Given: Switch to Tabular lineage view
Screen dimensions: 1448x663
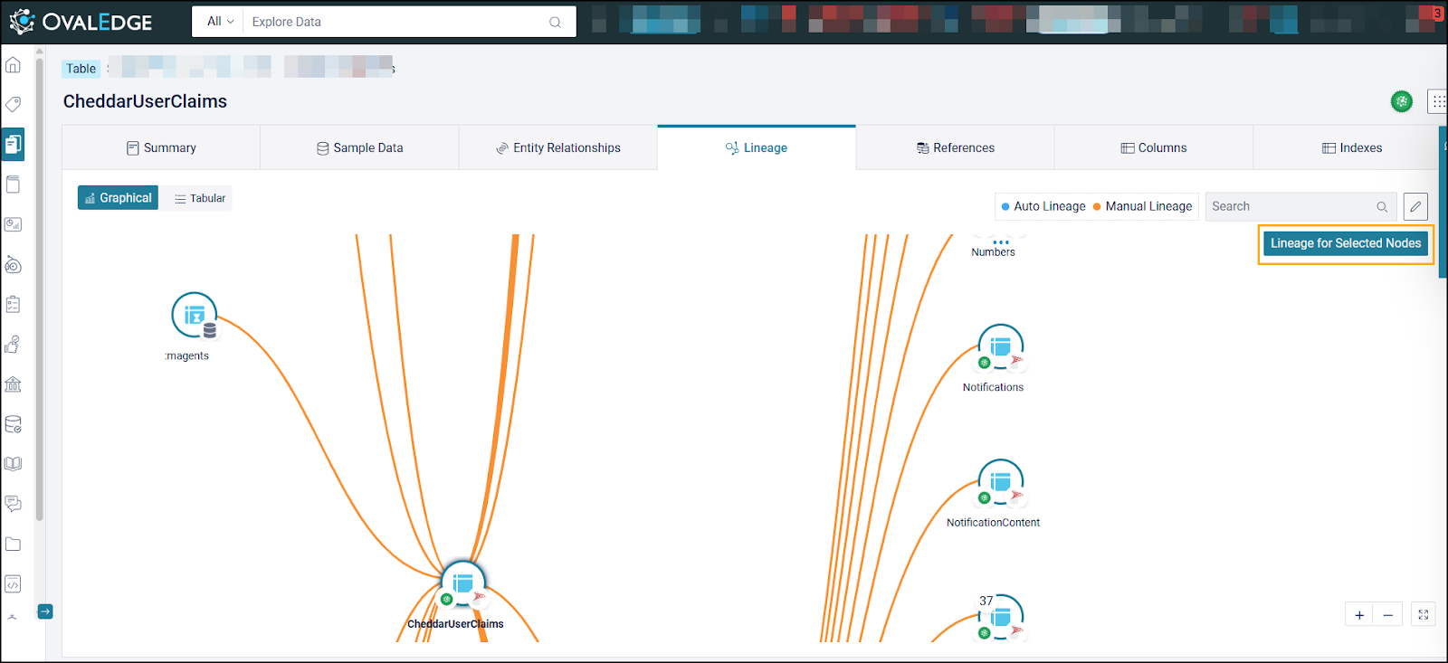Looking at the screenshot, I should 200,198.
